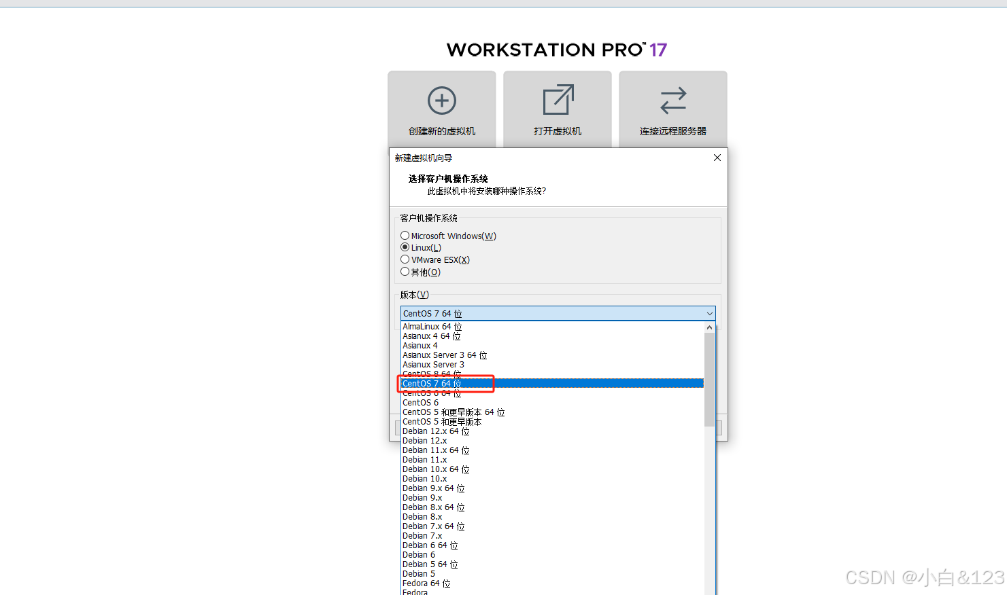1007x595 pixels.
Task: Choose Debian 6 option
Action: 552,555
